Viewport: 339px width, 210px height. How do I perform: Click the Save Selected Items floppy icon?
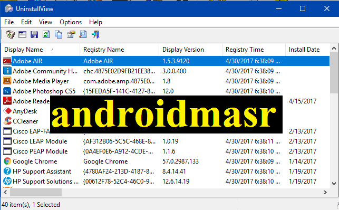point(34,34)
